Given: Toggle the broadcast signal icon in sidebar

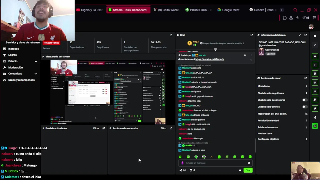Looking at the screenshot, I should point(315,91).
